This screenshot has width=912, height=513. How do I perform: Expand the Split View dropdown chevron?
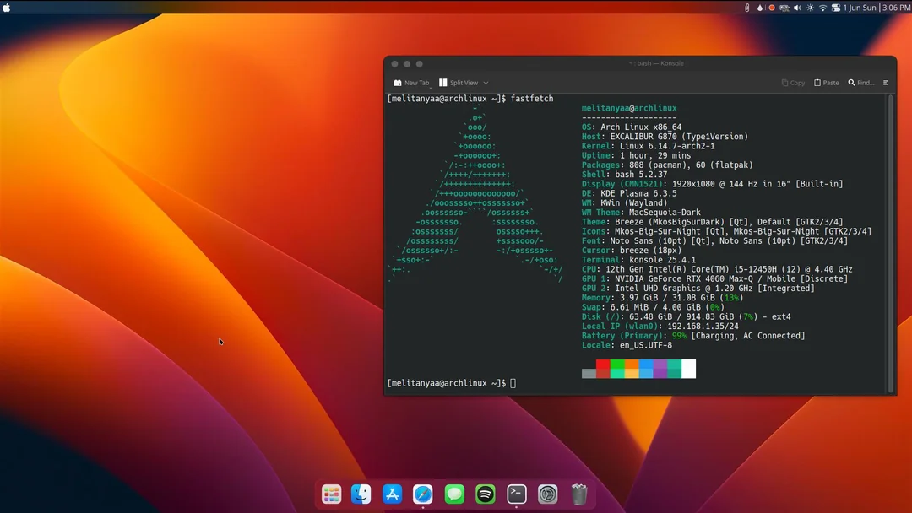(x=485, y=83)
